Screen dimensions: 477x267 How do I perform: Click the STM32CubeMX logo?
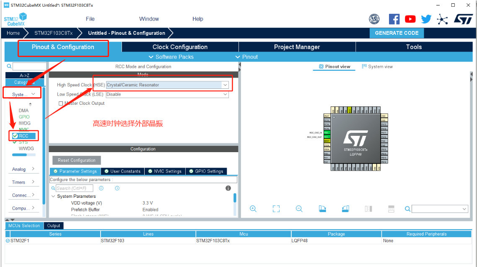(x=15, y=19)
